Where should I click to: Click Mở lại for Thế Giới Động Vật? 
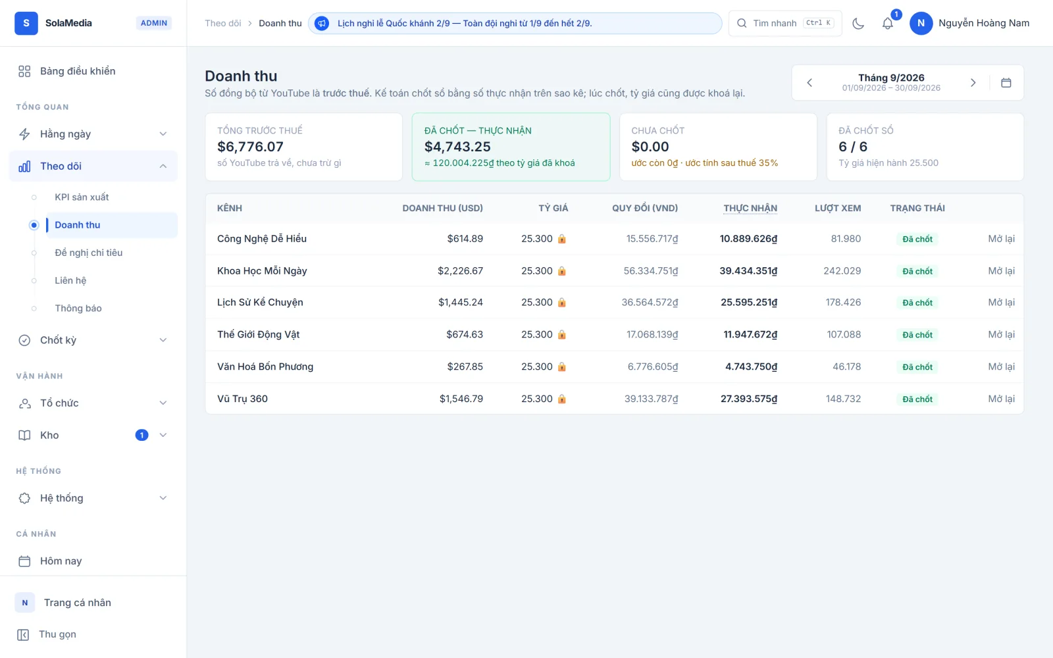[x=1001, y=335]
